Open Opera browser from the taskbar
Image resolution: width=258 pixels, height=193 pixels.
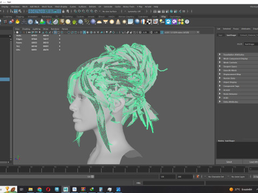tap(48, 189)
